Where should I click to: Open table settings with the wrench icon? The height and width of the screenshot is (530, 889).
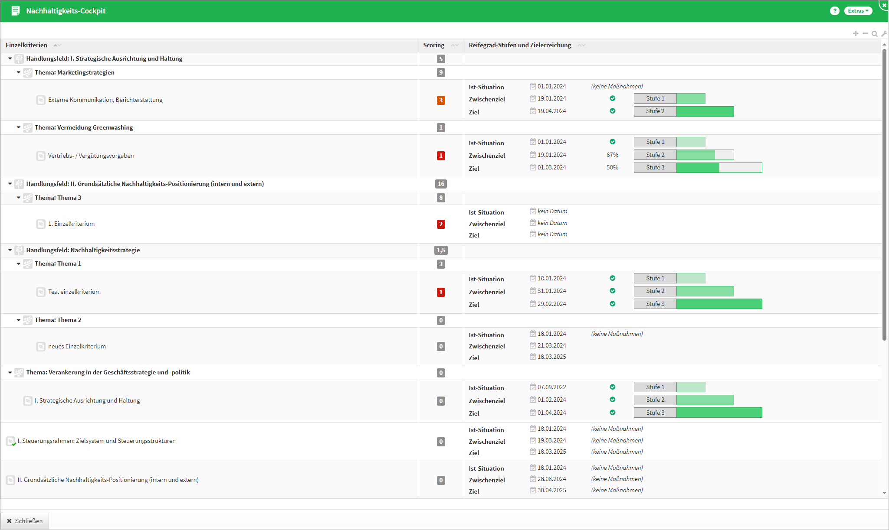click(x=884, y=33)
